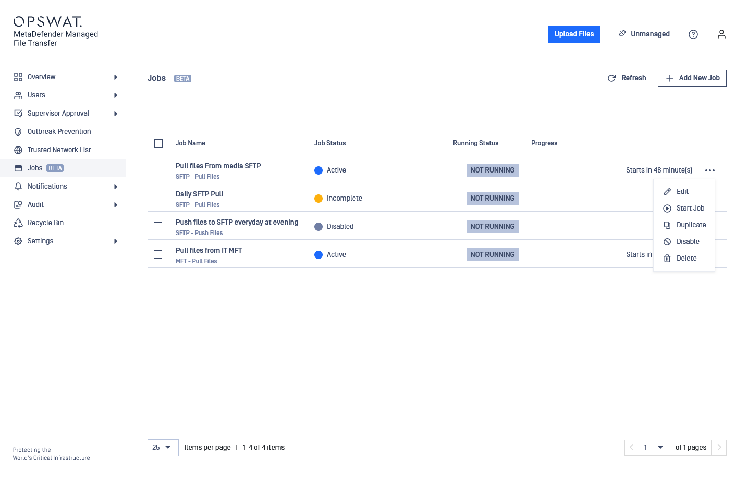748x479 pixels.
Task: Choose Disable in the context menu
Action: coord(684,242)
